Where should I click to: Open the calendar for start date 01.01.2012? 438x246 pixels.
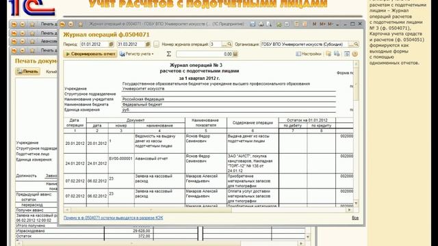pyautogui.click(x=111, y=44)
